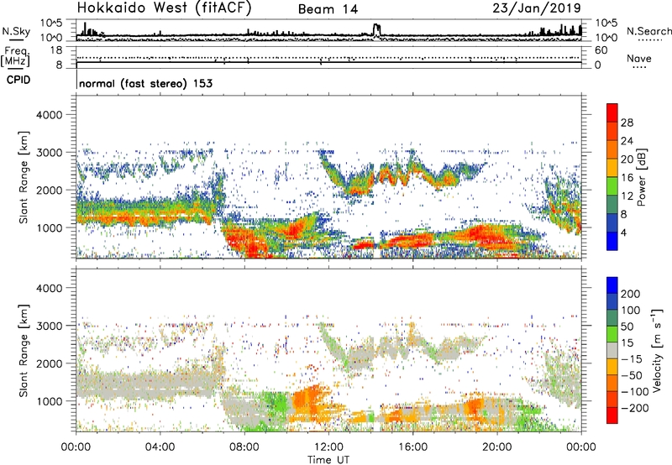
Task: Click the '28' power colorbar tick value
Action: [627, 123]
